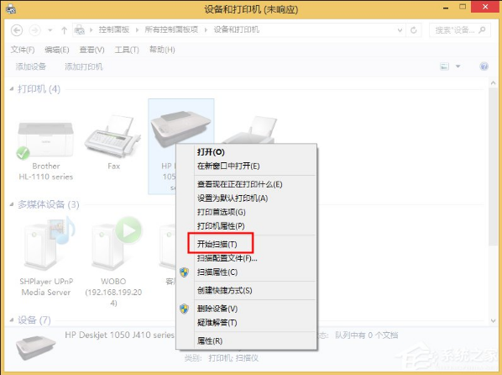Image resolution: width=502 pixels, height=375 pixels.
Task: Open the 编辑(E) menu
Action: click(x=57, y=50)
